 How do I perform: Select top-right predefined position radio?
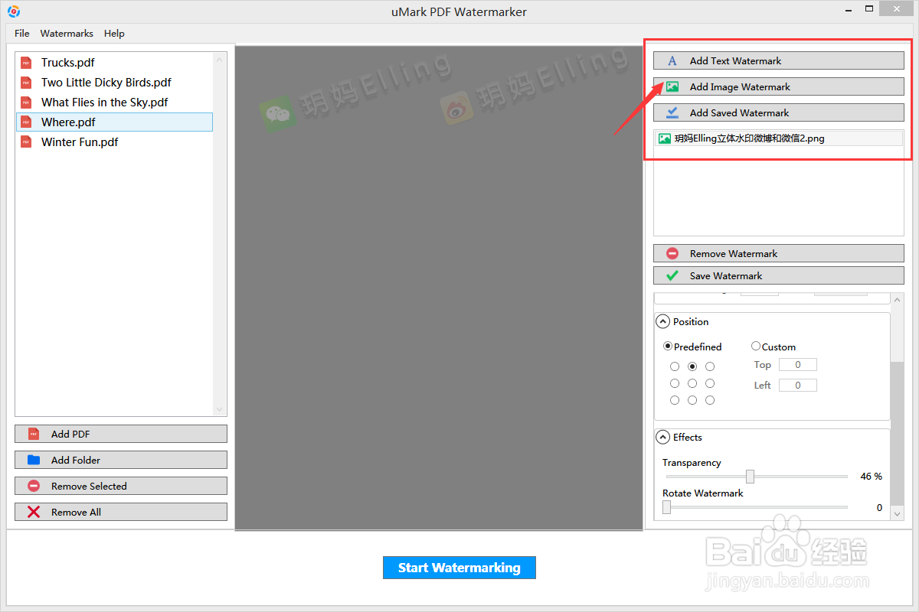tap(710, 366)
